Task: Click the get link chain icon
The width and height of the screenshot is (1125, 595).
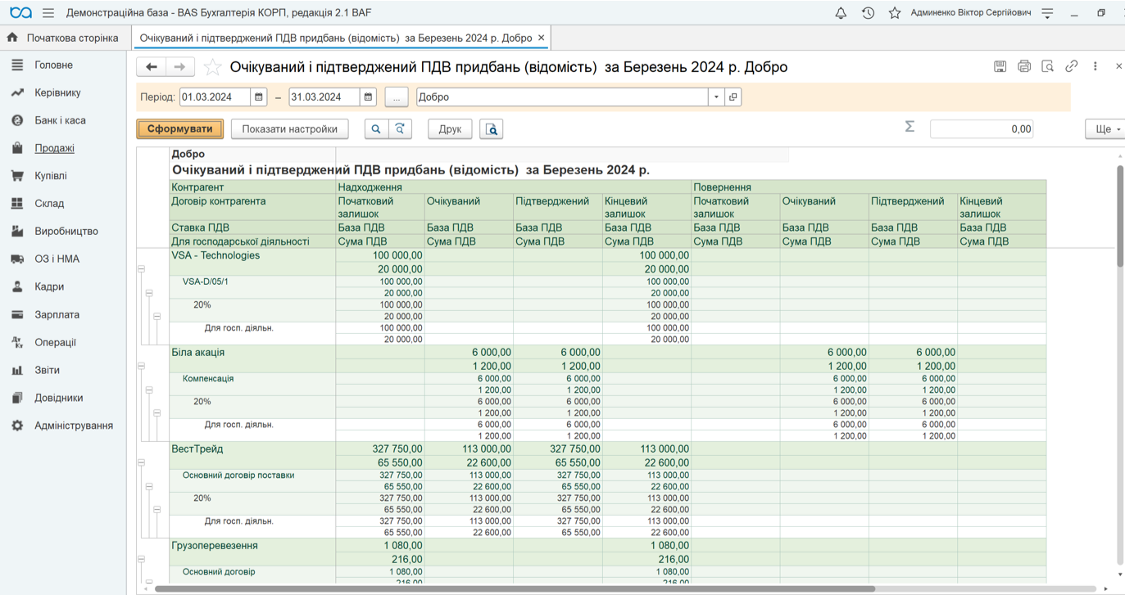Action: tap(1071, 67)
